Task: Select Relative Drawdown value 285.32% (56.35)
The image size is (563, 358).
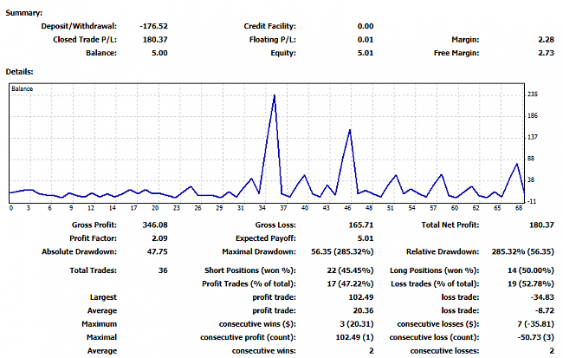Action: [x=523, y=251]
